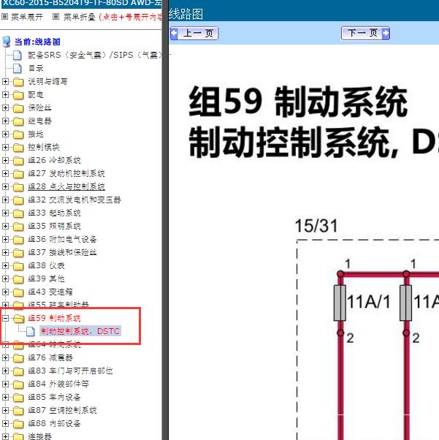The width and height of the screenshot is (439, 440).
Task: Select the 组36 附加电气设备 tree label
Action: click(63, 239)
